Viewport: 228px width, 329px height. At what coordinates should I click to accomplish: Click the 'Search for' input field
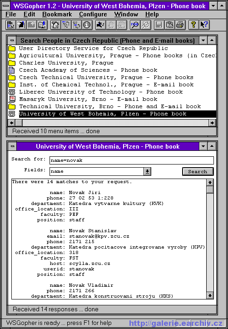[x=132, y=160]
